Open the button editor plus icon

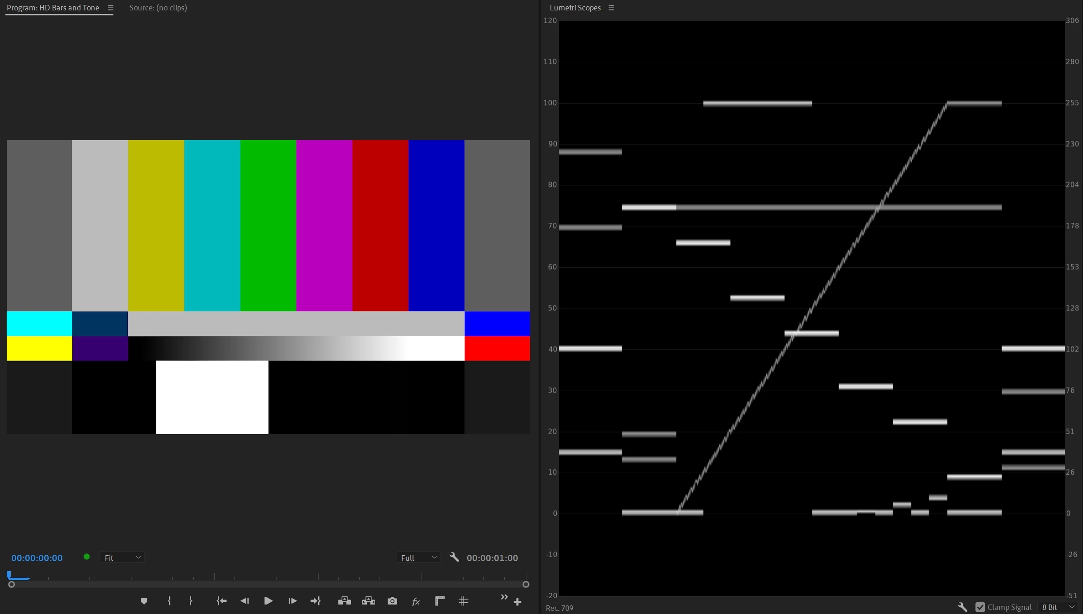click(517, 602)
